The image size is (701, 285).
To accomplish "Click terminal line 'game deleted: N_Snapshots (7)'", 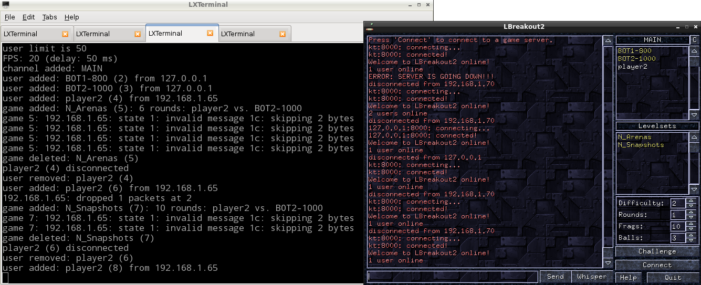I will click(79, 238).
